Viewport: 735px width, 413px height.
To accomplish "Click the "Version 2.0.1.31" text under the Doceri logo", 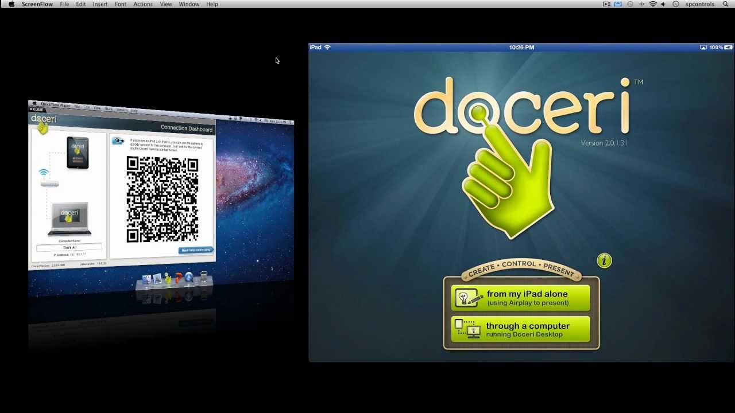I will click(604, 143).
